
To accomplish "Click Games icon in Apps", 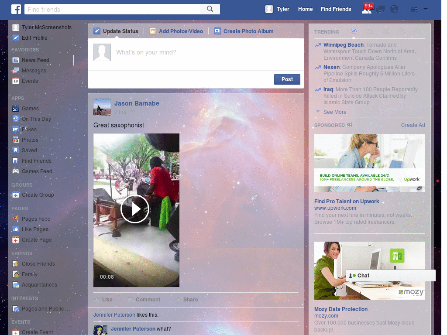I will (x=16, y=109).
